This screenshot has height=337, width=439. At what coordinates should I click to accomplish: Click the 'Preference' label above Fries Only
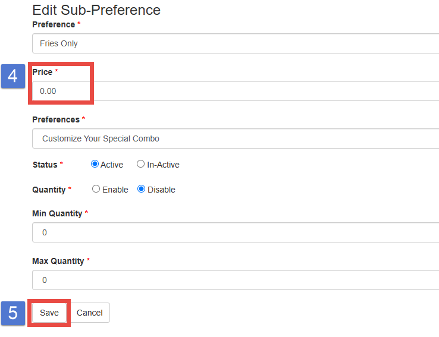[x=54, y=24]
